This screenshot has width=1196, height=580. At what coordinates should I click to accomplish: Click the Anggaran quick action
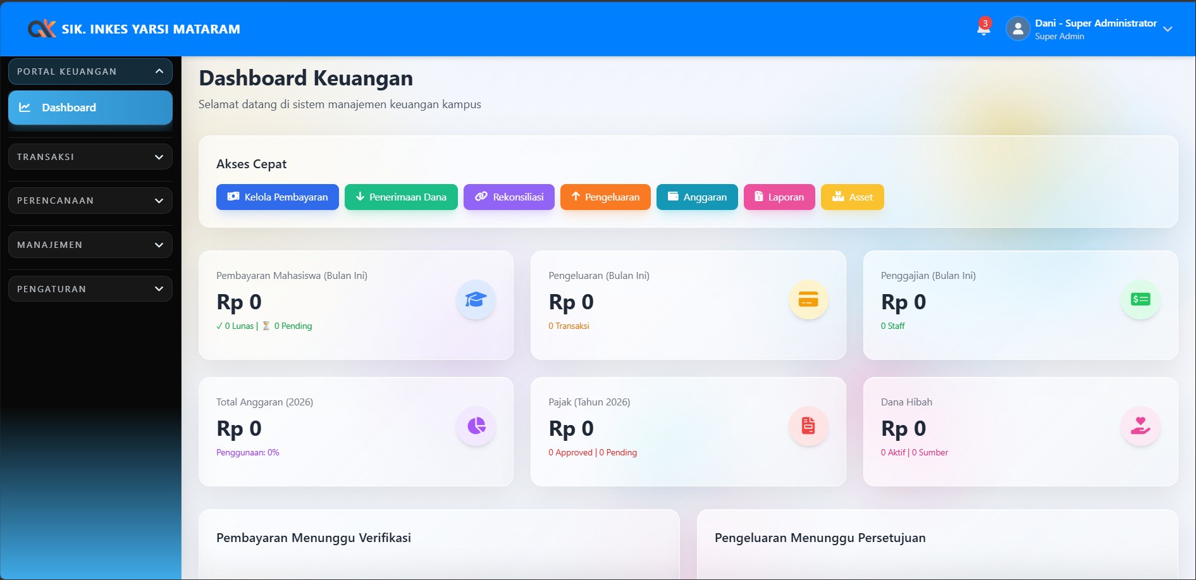(696, 197)
